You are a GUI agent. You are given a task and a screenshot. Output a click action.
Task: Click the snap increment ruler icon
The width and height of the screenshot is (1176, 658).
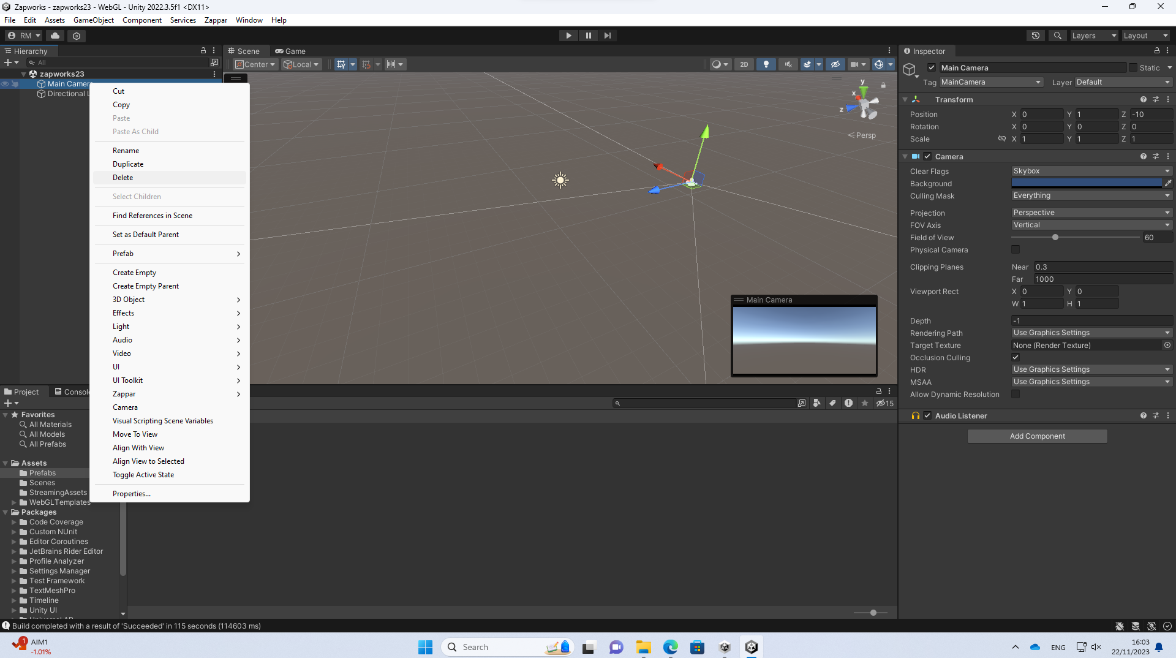391,64
